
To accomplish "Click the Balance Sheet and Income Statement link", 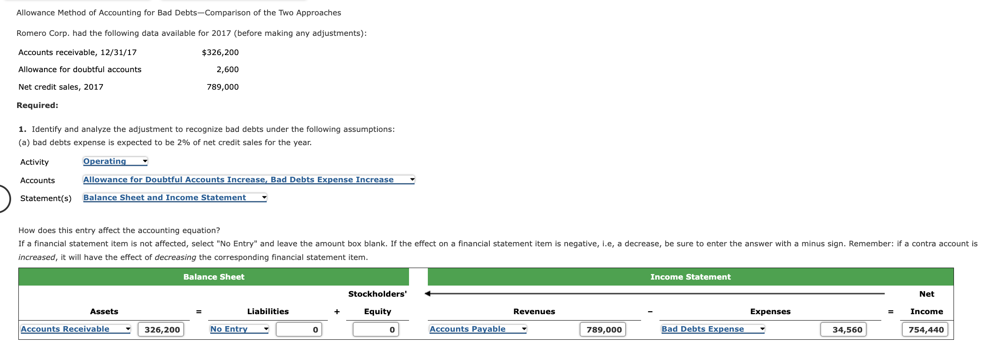I will 165,197.
